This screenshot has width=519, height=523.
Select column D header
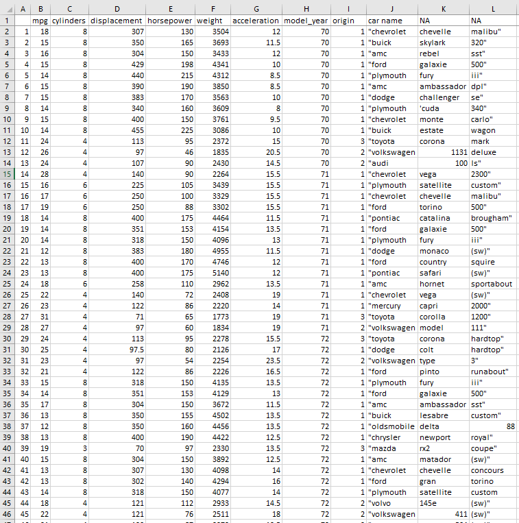coord(117,9)
